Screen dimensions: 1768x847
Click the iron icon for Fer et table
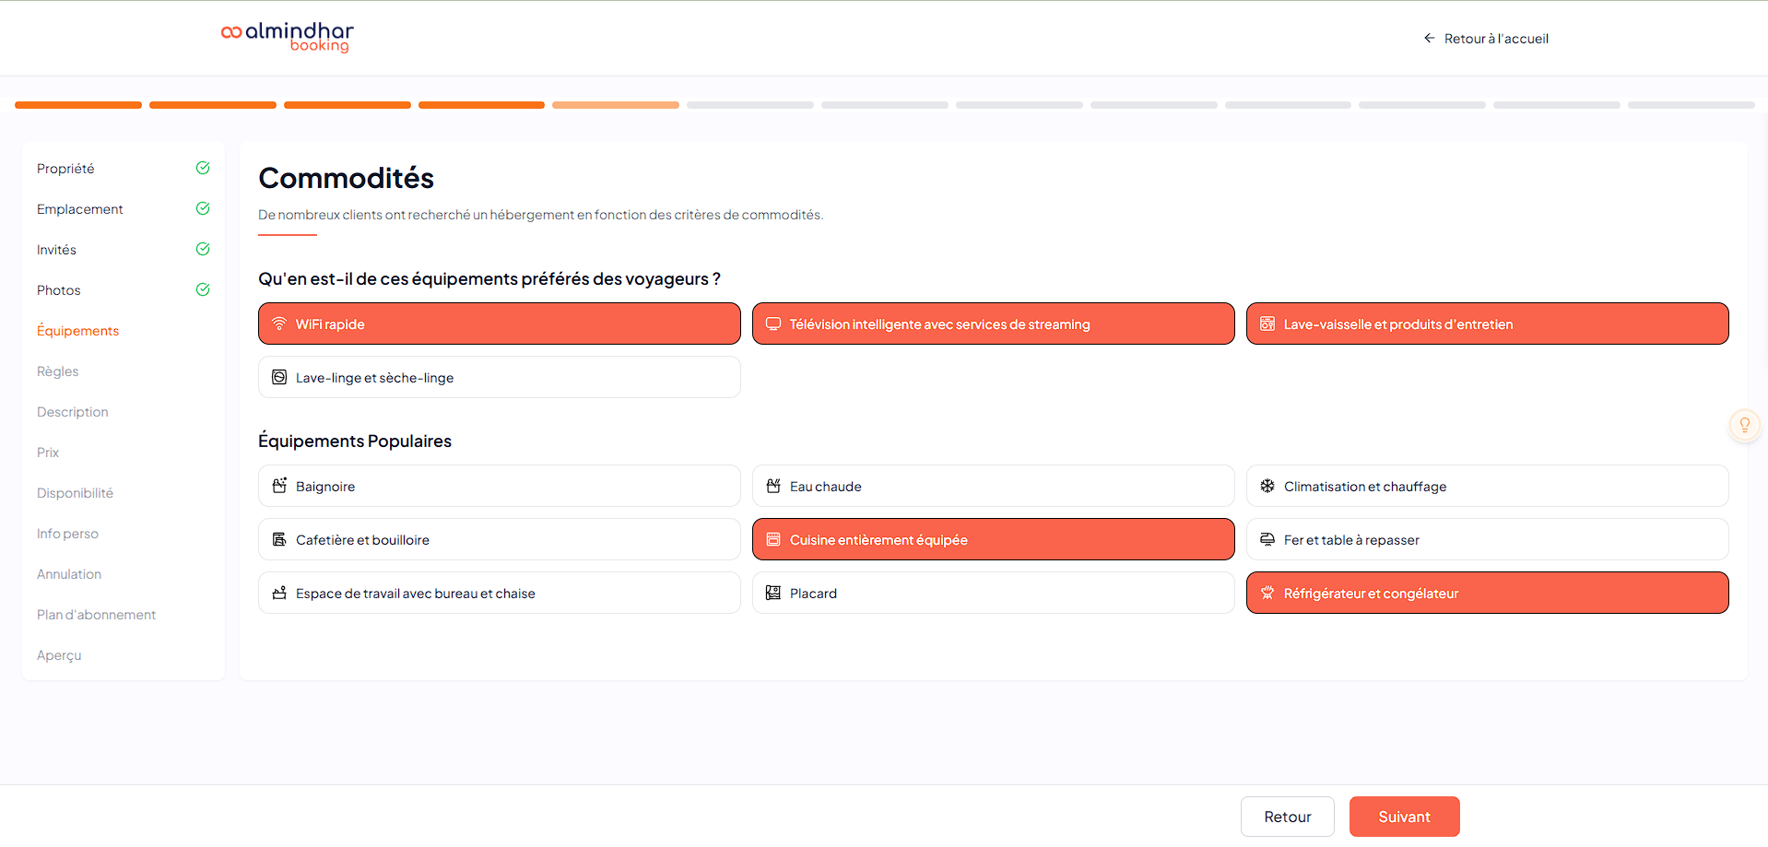point(1267,539)
